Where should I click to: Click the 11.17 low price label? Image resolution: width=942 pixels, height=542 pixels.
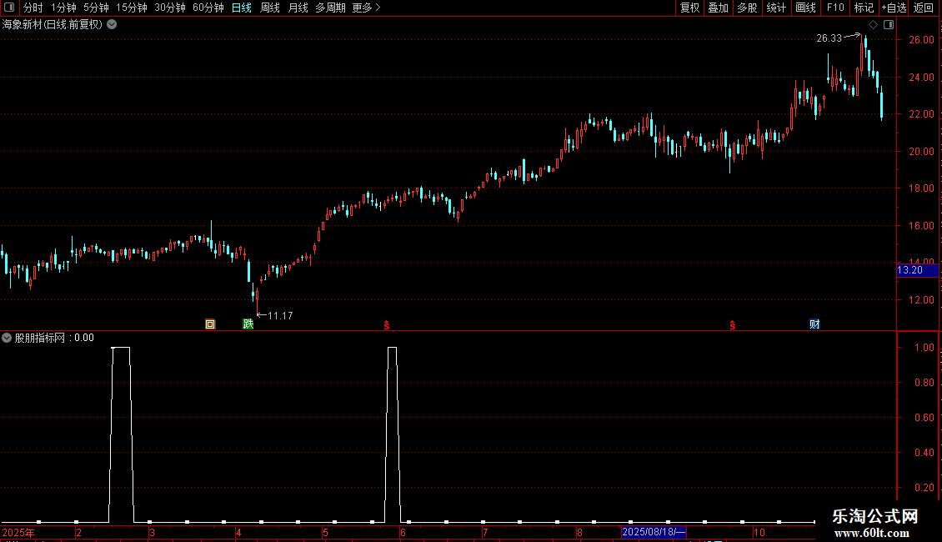click(x=280, y=315)
